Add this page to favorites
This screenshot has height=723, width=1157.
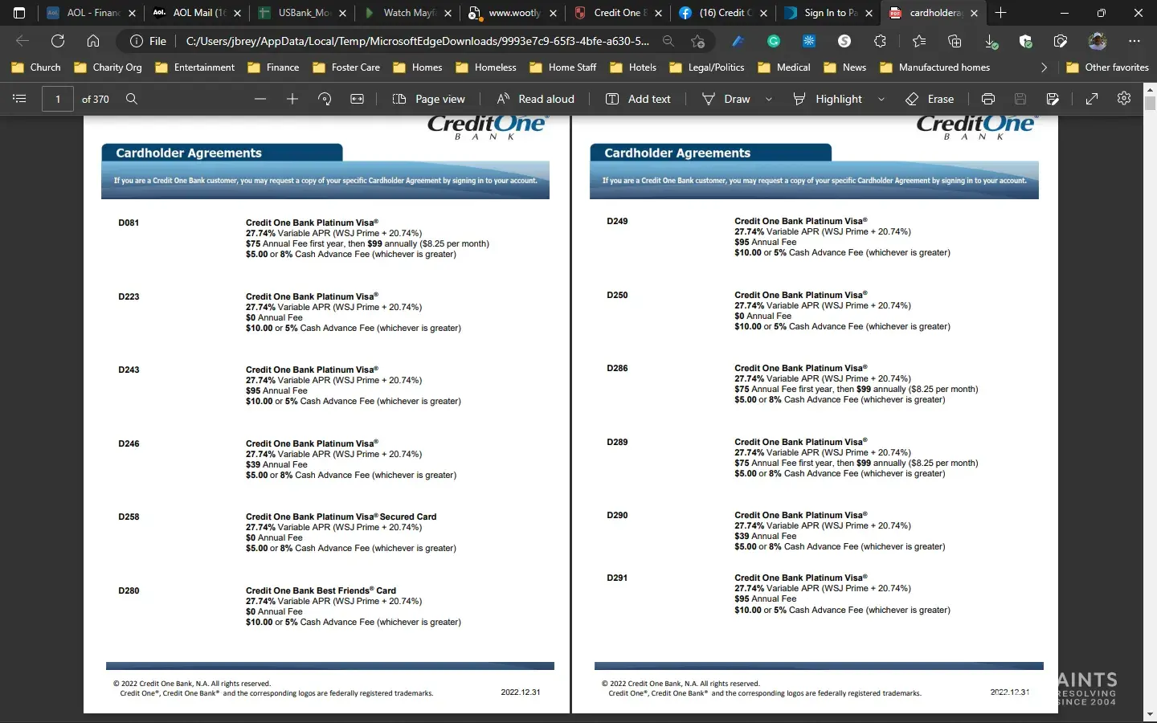click(698, 41)
